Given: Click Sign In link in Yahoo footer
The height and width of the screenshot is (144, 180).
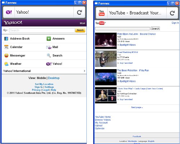Looking at the screenshot, I should (39, 87).
